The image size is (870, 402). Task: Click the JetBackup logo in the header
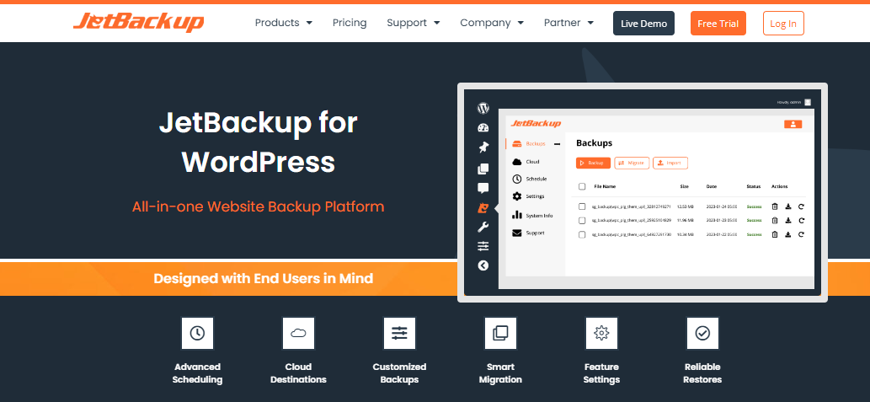[x=139, y=22]
